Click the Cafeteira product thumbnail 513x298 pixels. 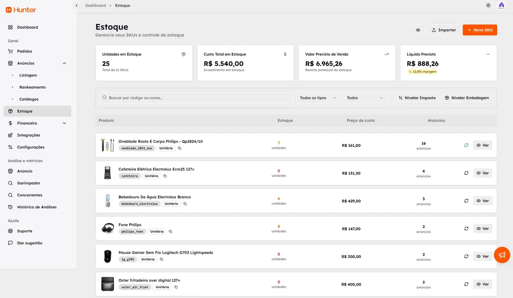tap(107, 173)
